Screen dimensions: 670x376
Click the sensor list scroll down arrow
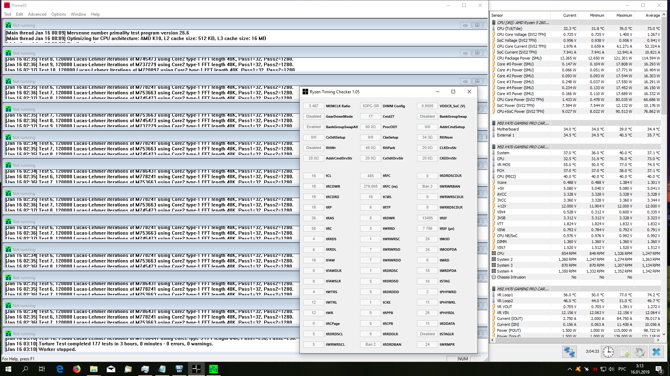coord(664,334)
